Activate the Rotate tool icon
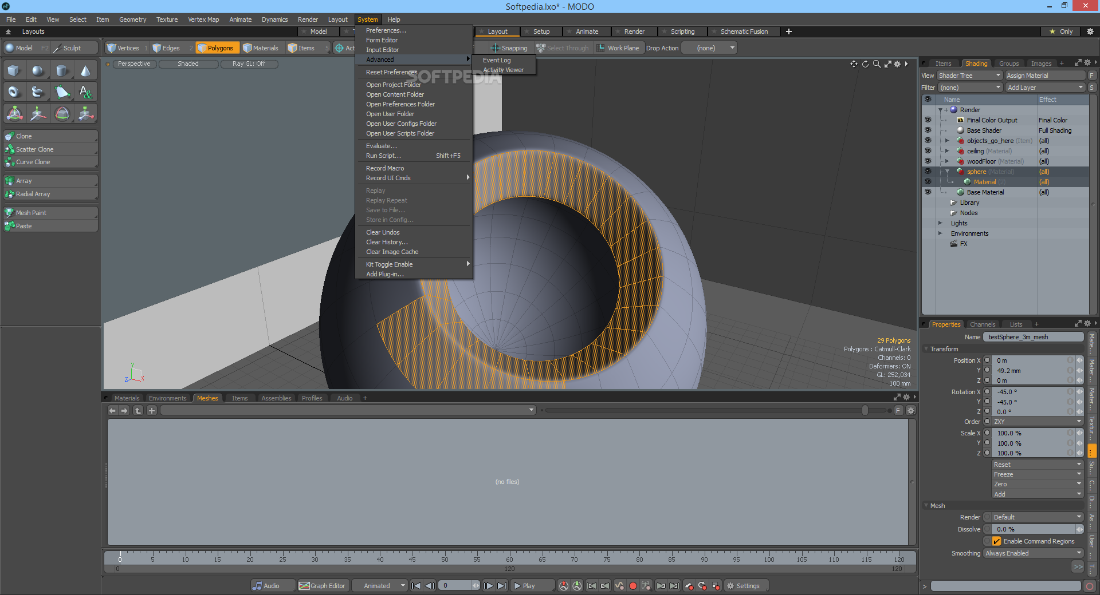1100x595 pixels. pyautogui.click(x=62, y=113)
